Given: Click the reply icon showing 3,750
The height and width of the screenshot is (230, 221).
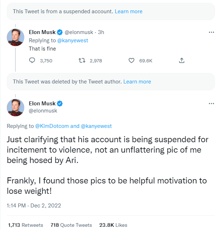Looking at the screenshot, I should coord(32,61).
